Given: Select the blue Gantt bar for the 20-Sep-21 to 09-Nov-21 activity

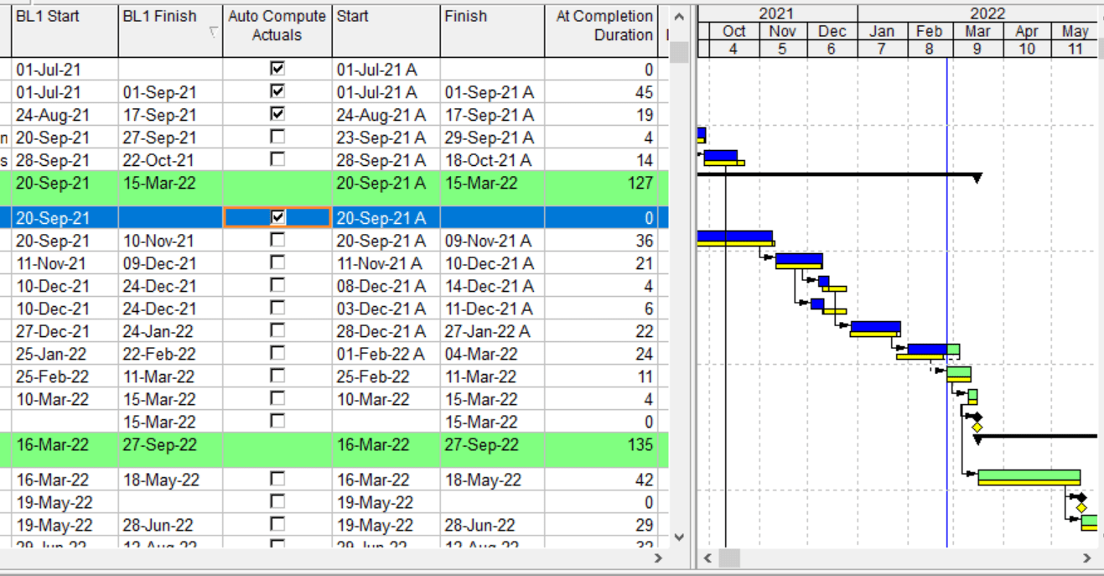Looking at the screenshot, I should coord(734,236).
